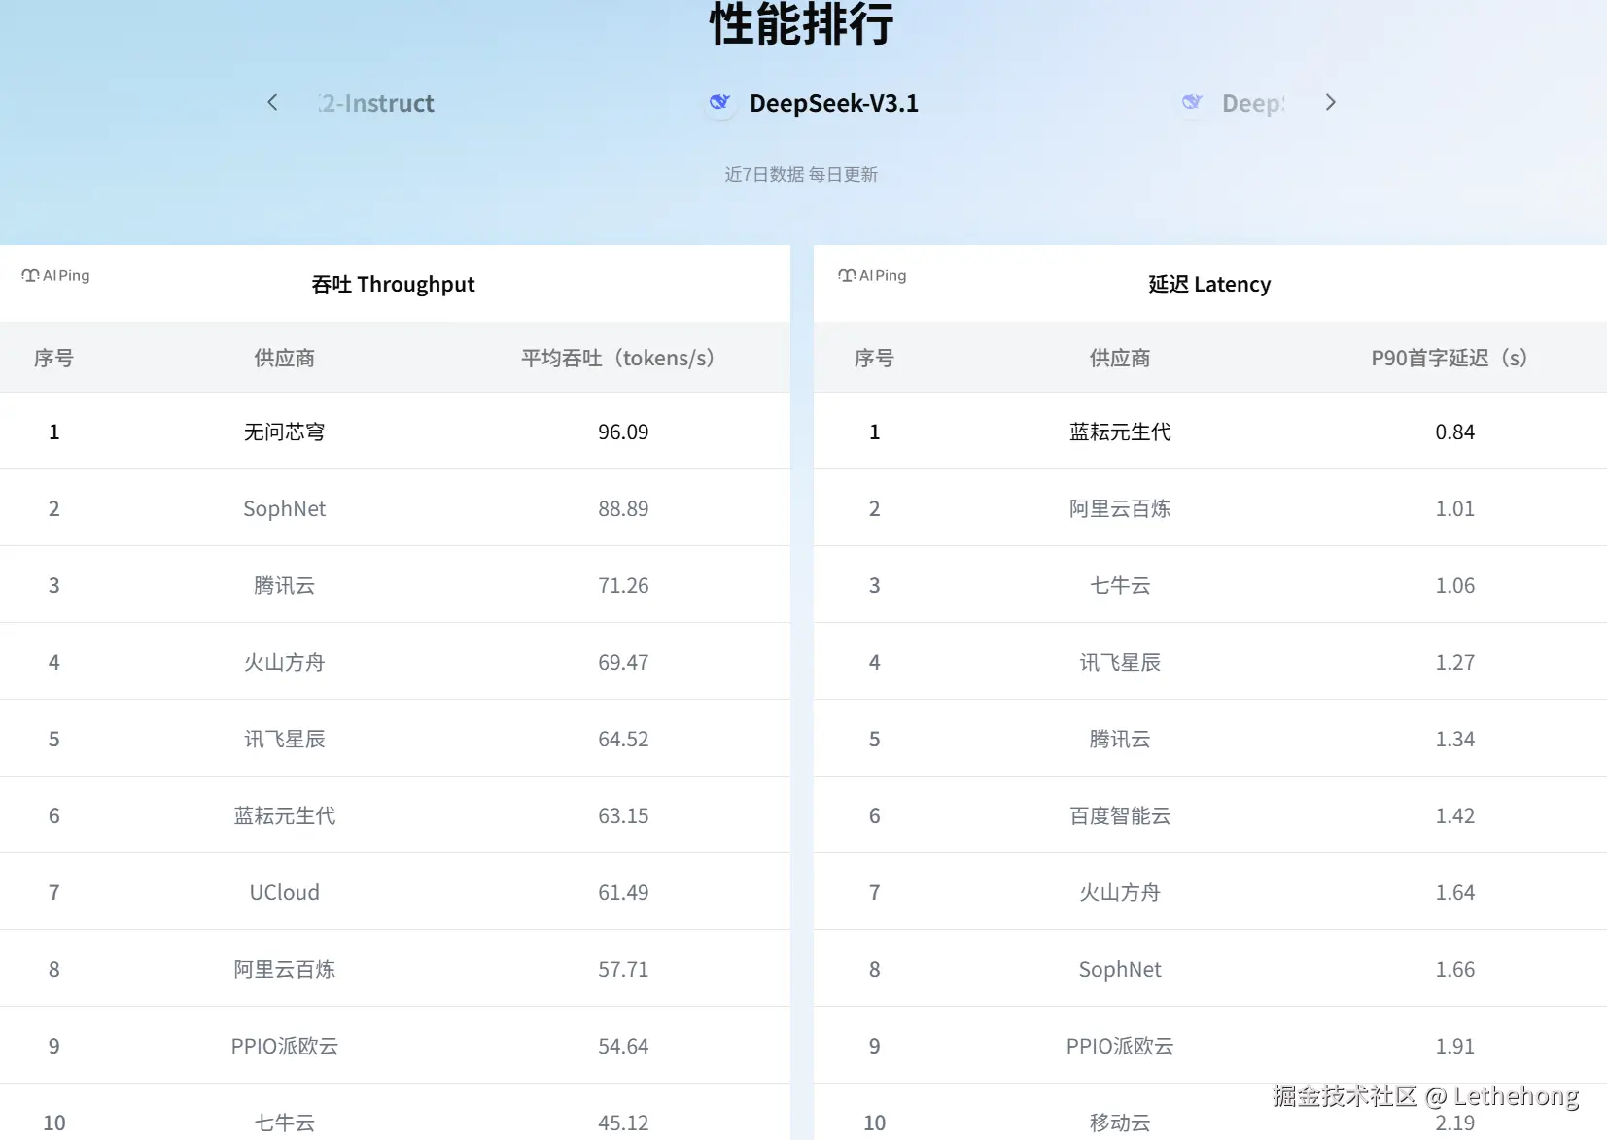Select 腾讯云 in the Throughput table
The image size is (1607, 1140).
coord(285,585)
